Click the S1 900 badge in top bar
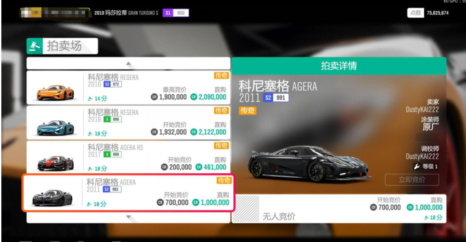 [x=176, y=13]
